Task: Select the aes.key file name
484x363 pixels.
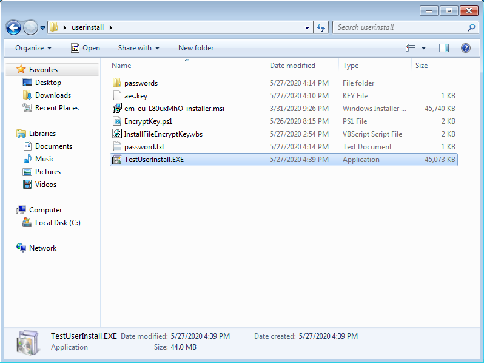Action: pyautogui.click(x=136, y=96)
